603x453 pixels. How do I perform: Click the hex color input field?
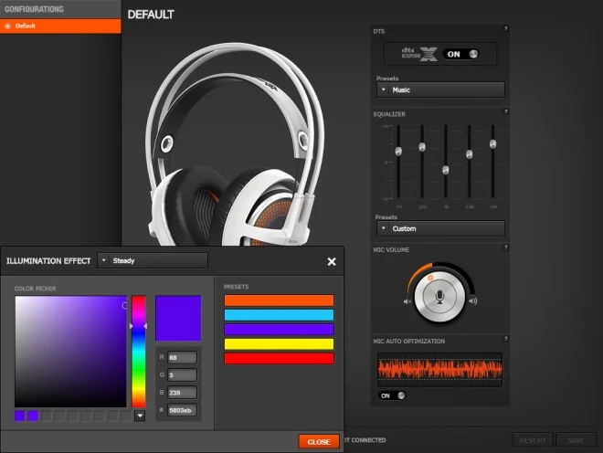(185, 410)
